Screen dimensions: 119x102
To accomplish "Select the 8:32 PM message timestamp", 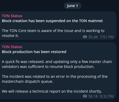I will point(107,96).
